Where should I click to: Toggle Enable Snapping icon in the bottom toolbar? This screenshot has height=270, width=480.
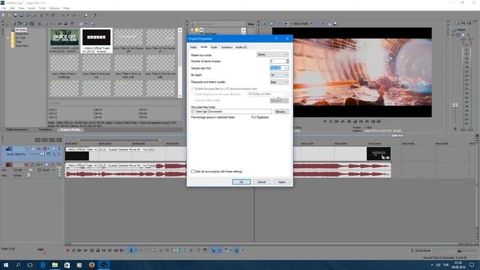coord(213,250)
